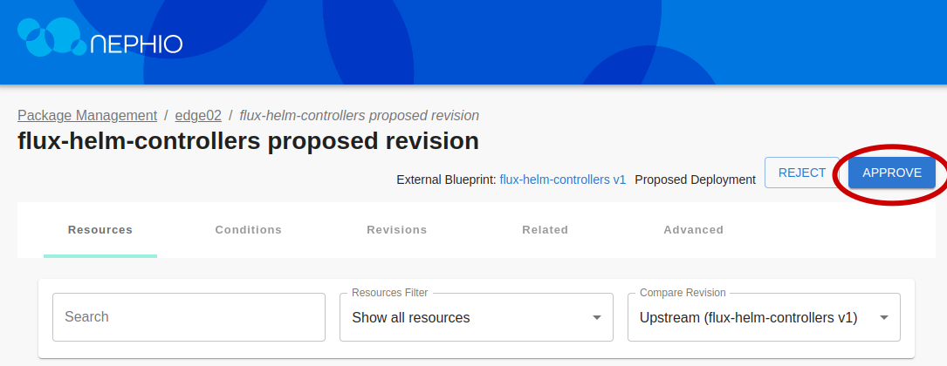Screen dimensions: 947x366
Task: Click the page title heading
Action: click(248, 141)
